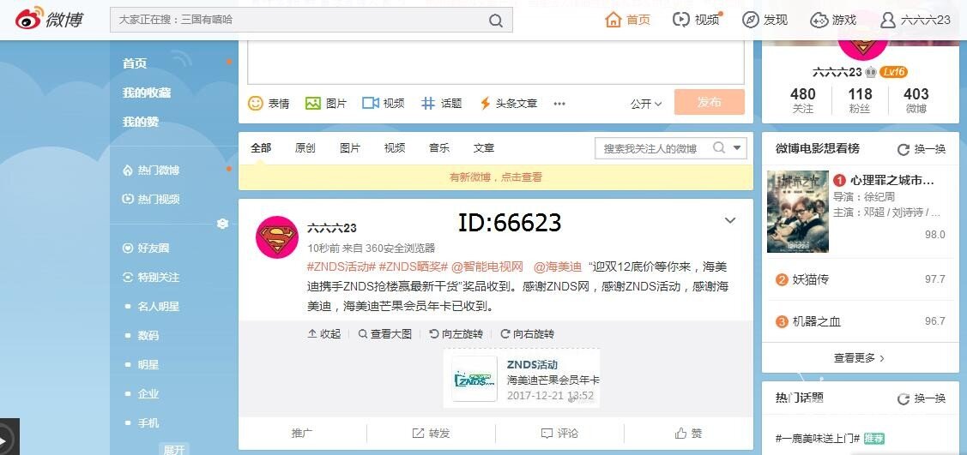Add picture with 图片 button
This screenshot has height=455, width=967.
click(326, 104)
